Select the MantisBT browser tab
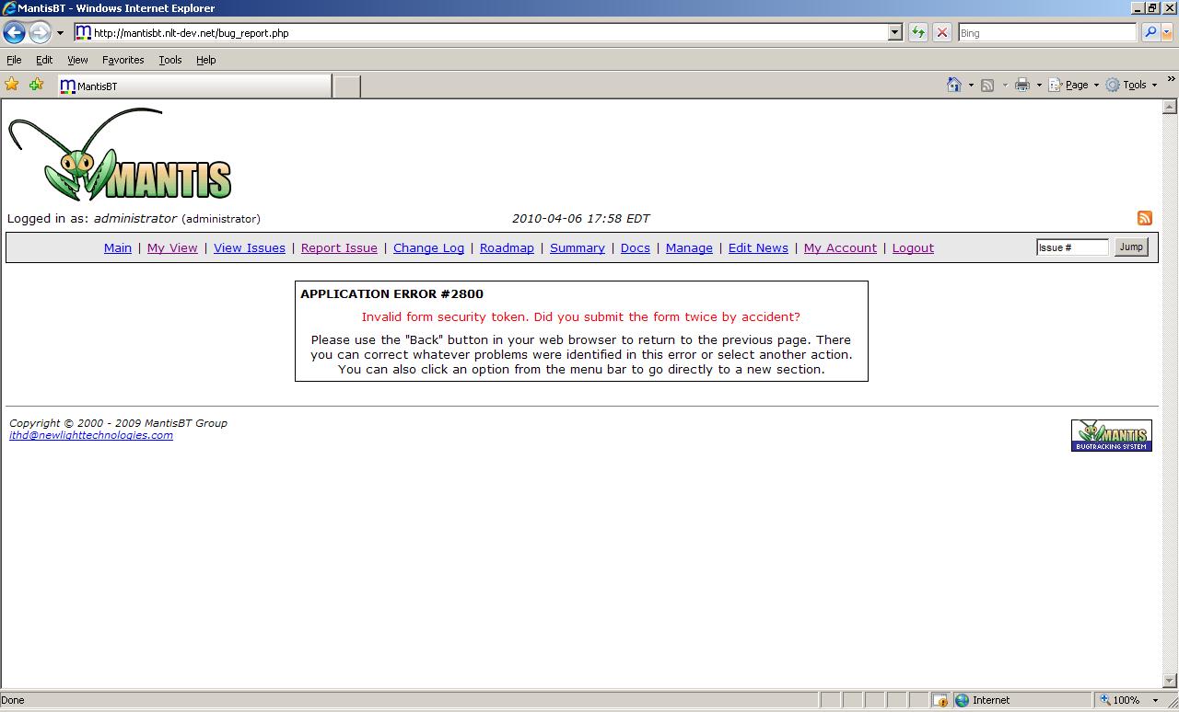Image resolution: width=1179 pixels, height=712 pixels. (x=193, y=86)
